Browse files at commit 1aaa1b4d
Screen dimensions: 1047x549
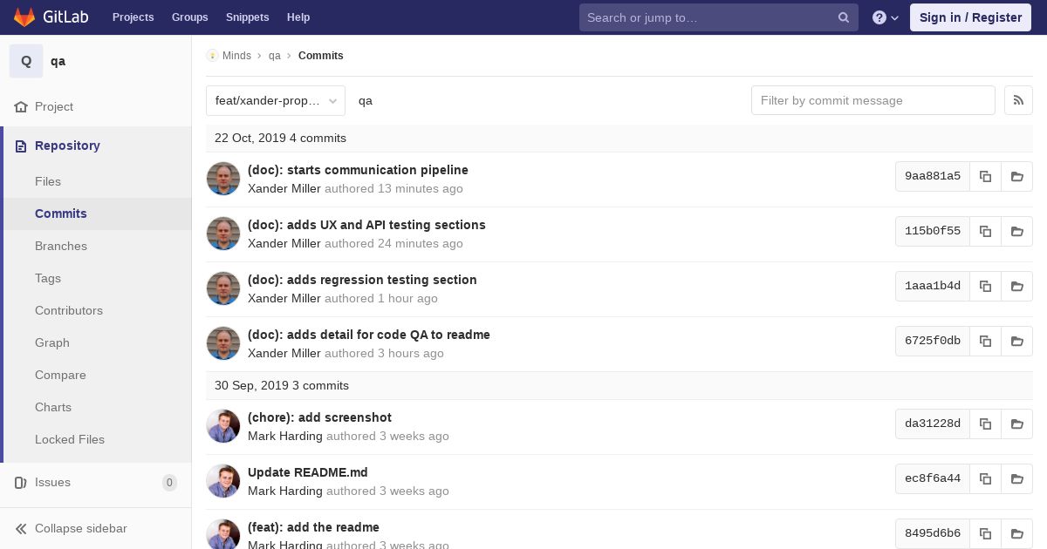(x=1016, y=286)
